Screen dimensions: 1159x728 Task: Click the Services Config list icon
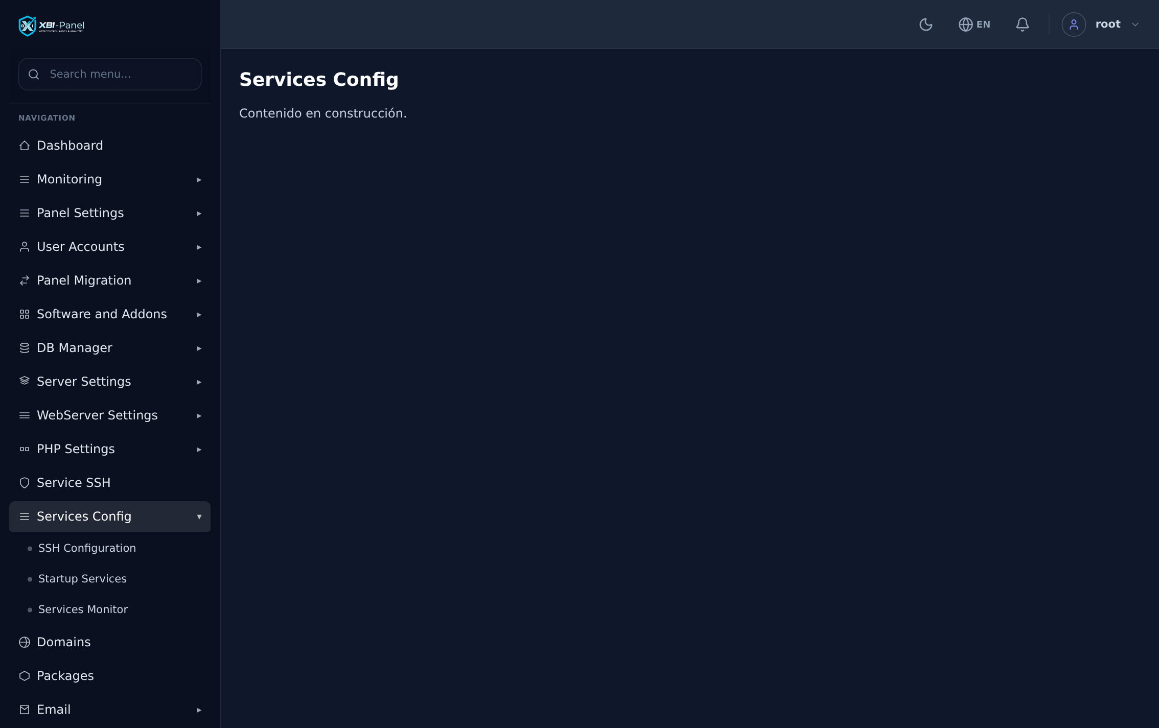coord(25,516)
